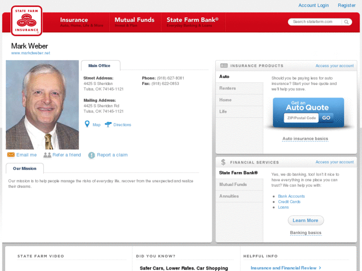Click the Map text link
The width and height of the screenshot is (362, 271).
point(97,125)
